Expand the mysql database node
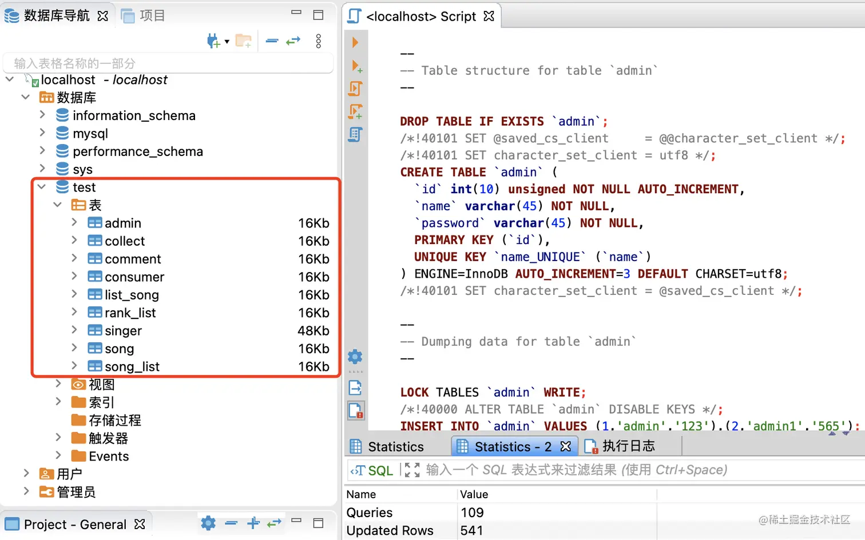The width and height of the screenshot is (865, 540). point(42,133)
